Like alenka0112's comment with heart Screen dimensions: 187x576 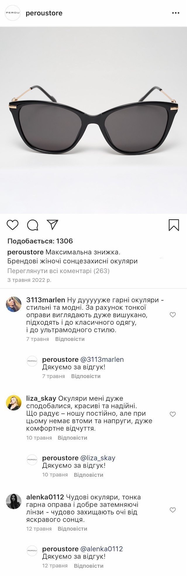(173, 510)
